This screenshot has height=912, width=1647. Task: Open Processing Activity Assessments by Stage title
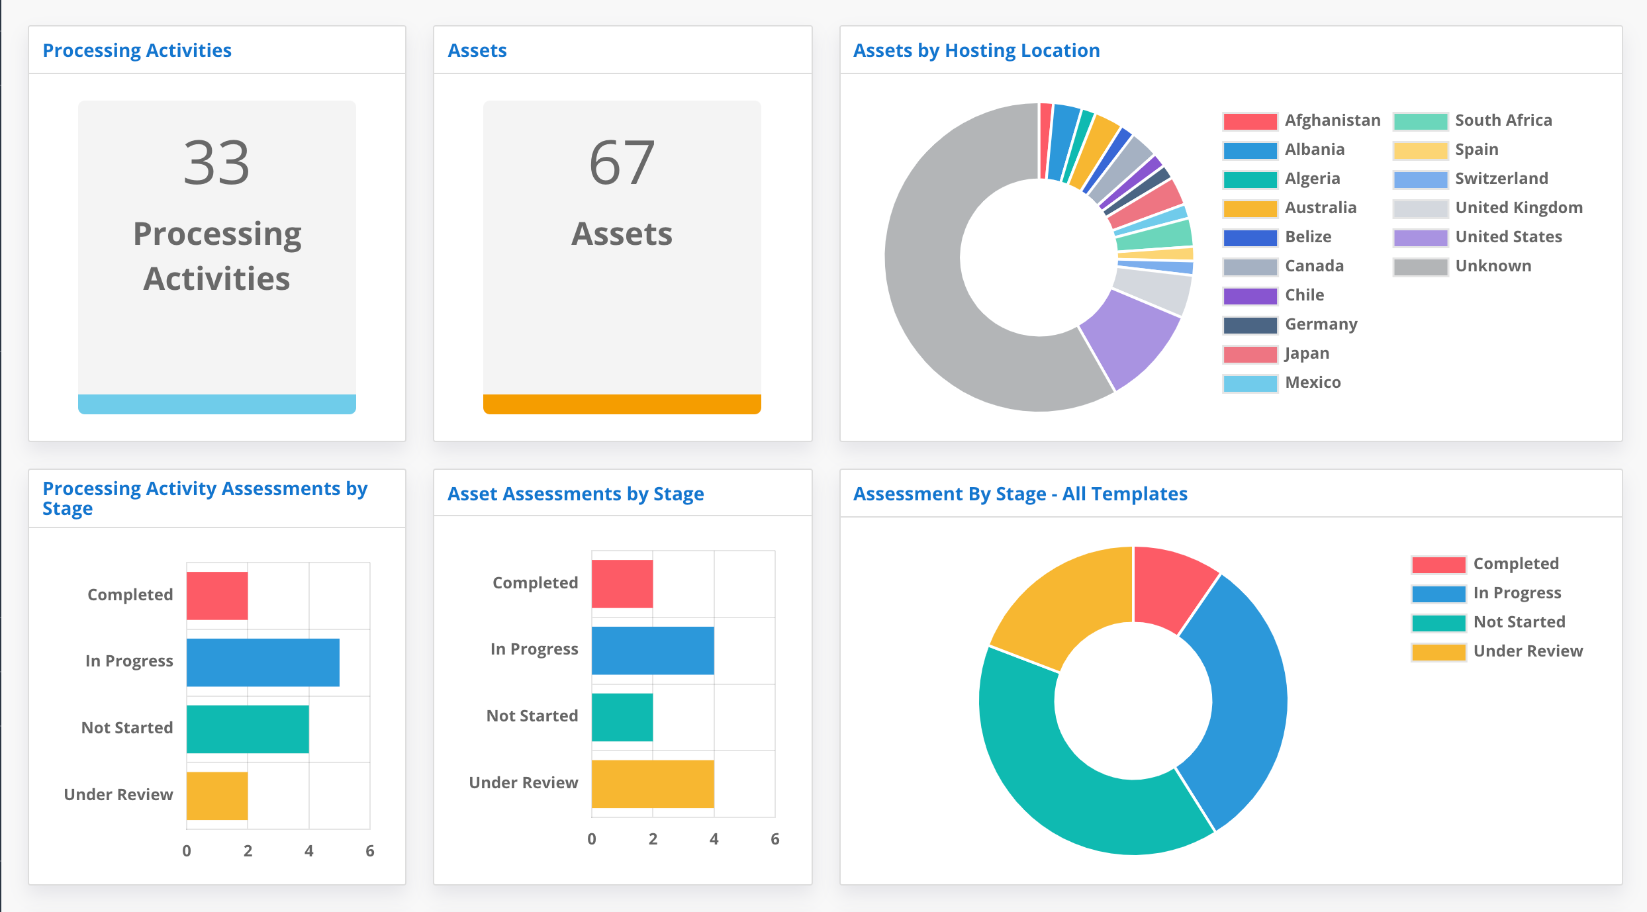click(x=205, y=498)
